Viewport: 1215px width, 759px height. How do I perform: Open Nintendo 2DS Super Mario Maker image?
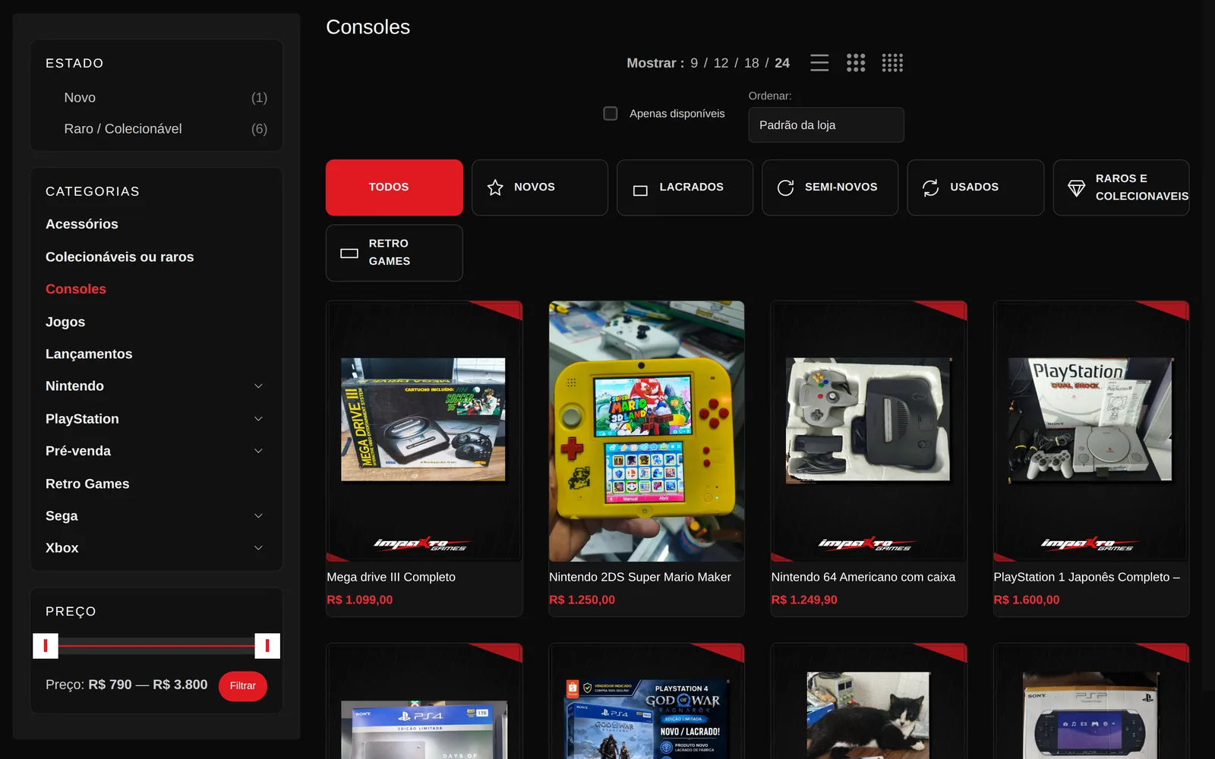[646, 431]
